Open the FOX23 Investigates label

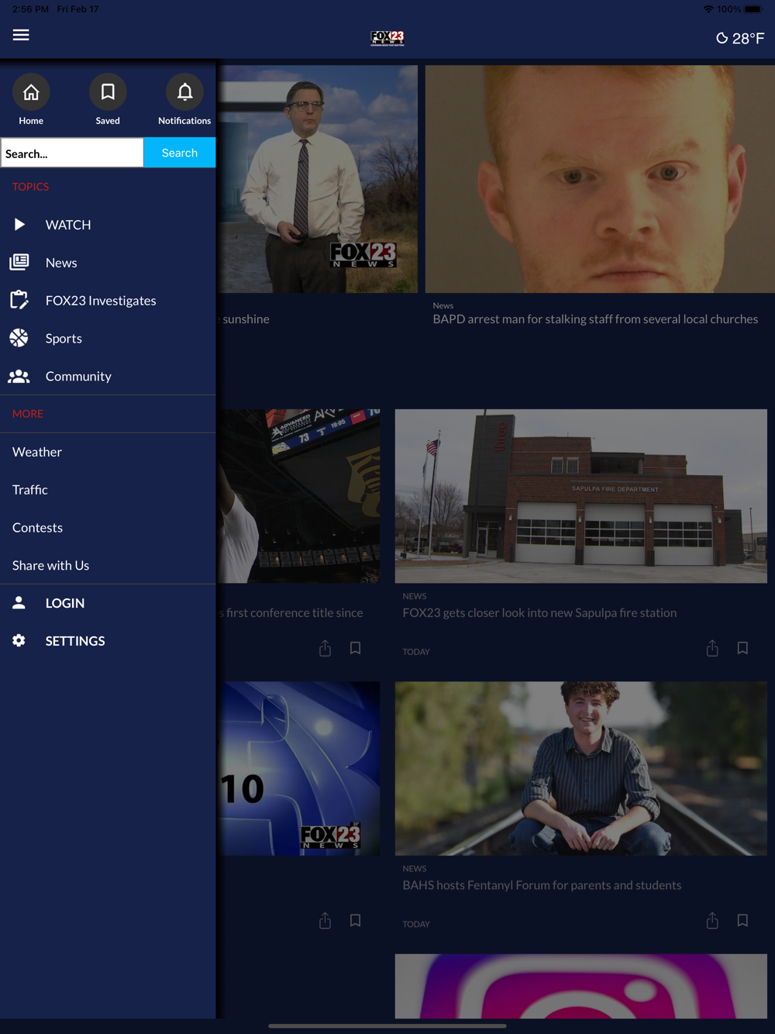tap(101, 301)
